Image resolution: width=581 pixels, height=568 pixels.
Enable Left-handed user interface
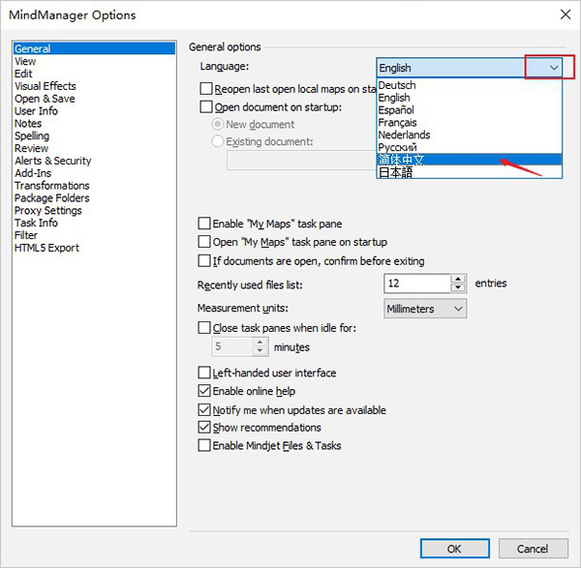[204, 373]
